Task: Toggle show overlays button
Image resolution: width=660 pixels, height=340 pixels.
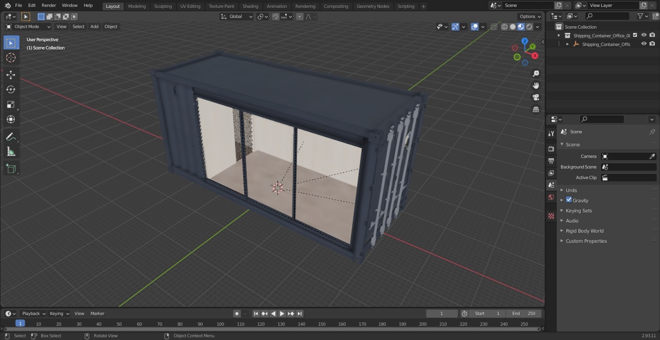Action: click(x=474, y=27)
